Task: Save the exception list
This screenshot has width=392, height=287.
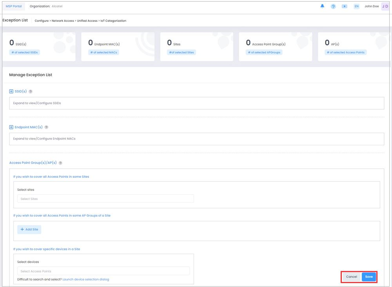Action: click(369, 277)
